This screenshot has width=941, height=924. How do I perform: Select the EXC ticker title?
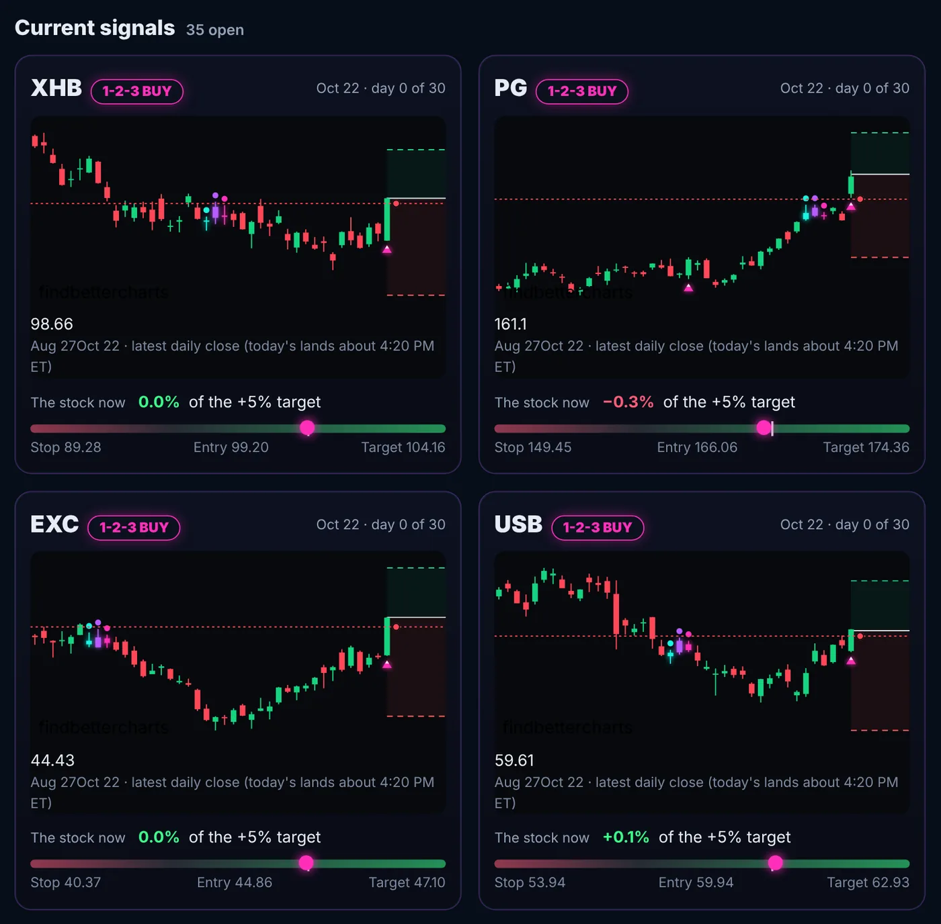(x=54, y=524)
